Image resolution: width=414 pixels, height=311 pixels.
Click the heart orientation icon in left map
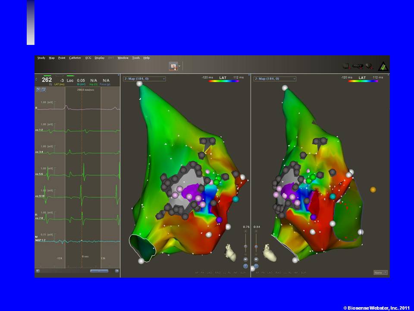[x=231, y=253]
